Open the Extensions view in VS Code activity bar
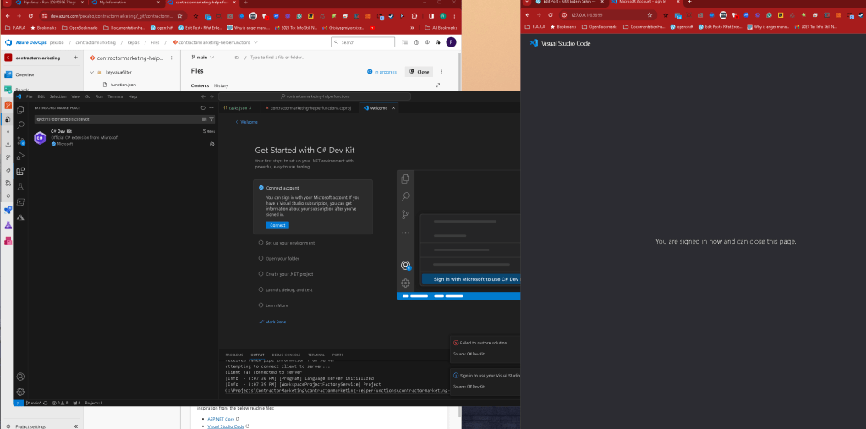 pyautogui.click(x=20, y=172)
